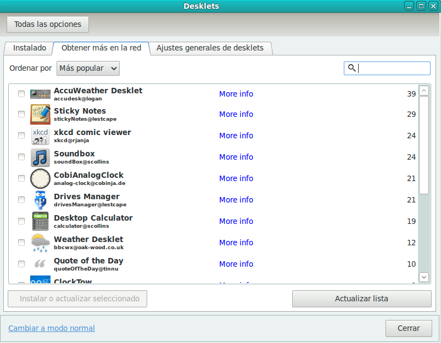The width and height of the screenshot is (441, 343).
Task: Click the popularity score 12
Action: (x=411, y=243)
